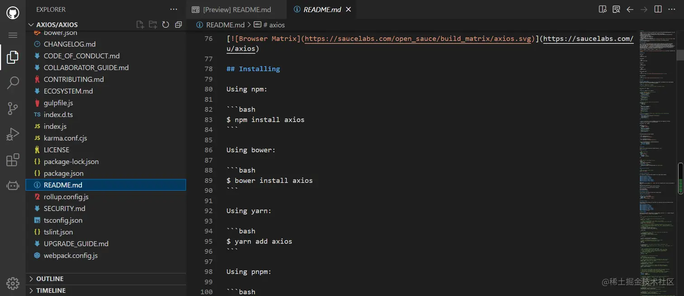Screen dimensions: 684x296
Task: Open editor more actions ellipsis
Action: coord(672,9)
